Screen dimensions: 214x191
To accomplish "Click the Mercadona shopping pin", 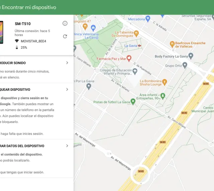I will click(148, 19).
